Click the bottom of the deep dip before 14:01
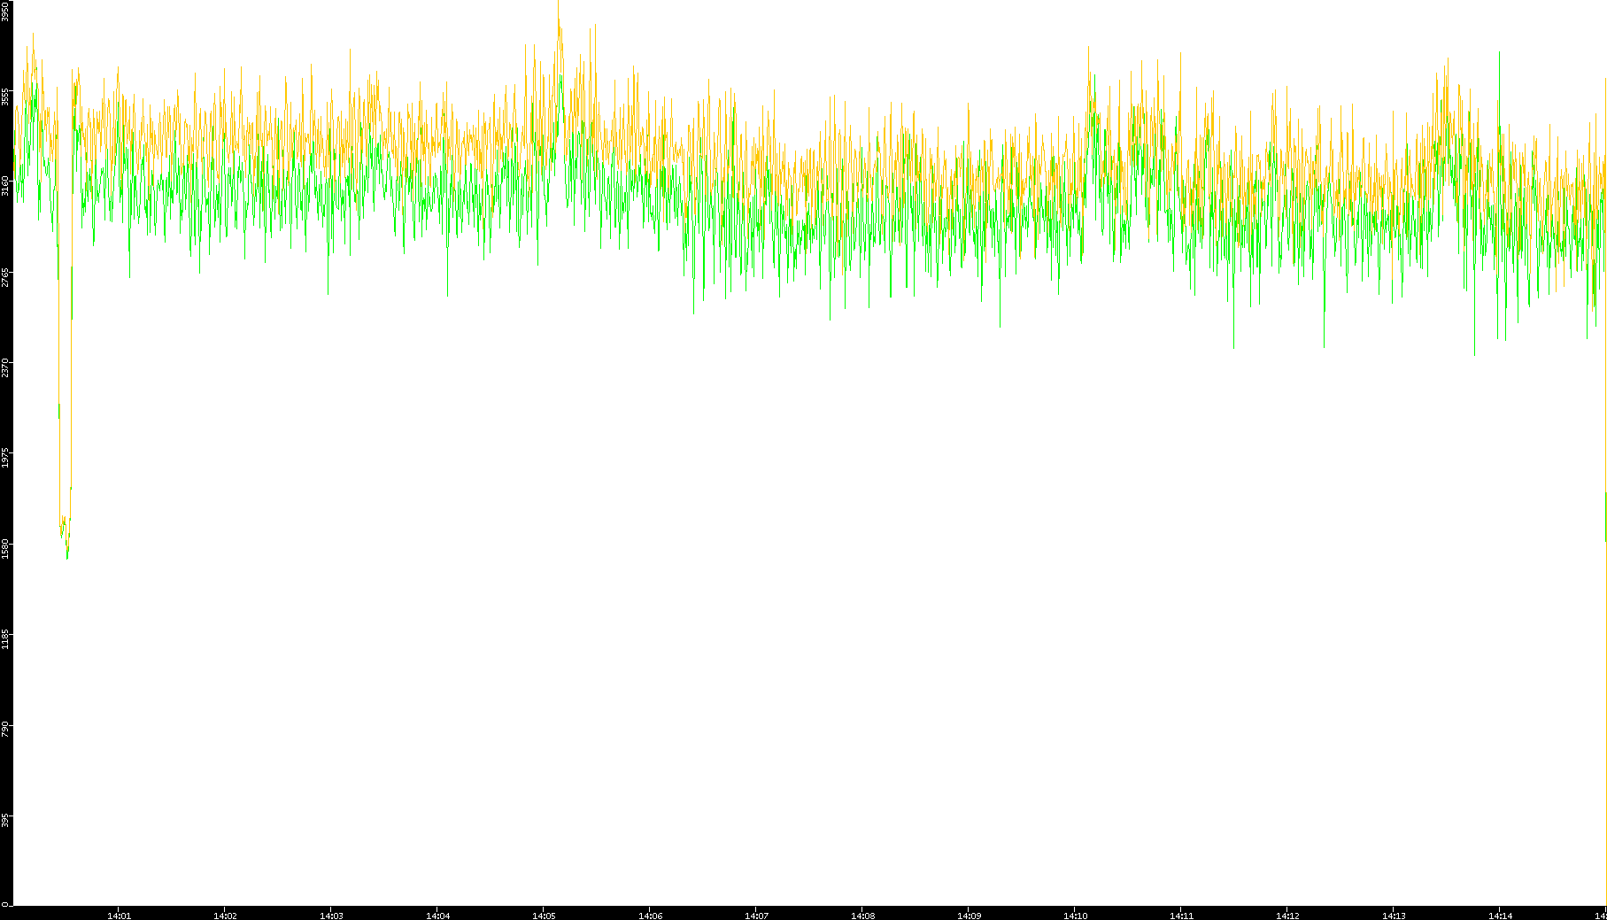This screenshot has height=920, width=1607. 66,554
